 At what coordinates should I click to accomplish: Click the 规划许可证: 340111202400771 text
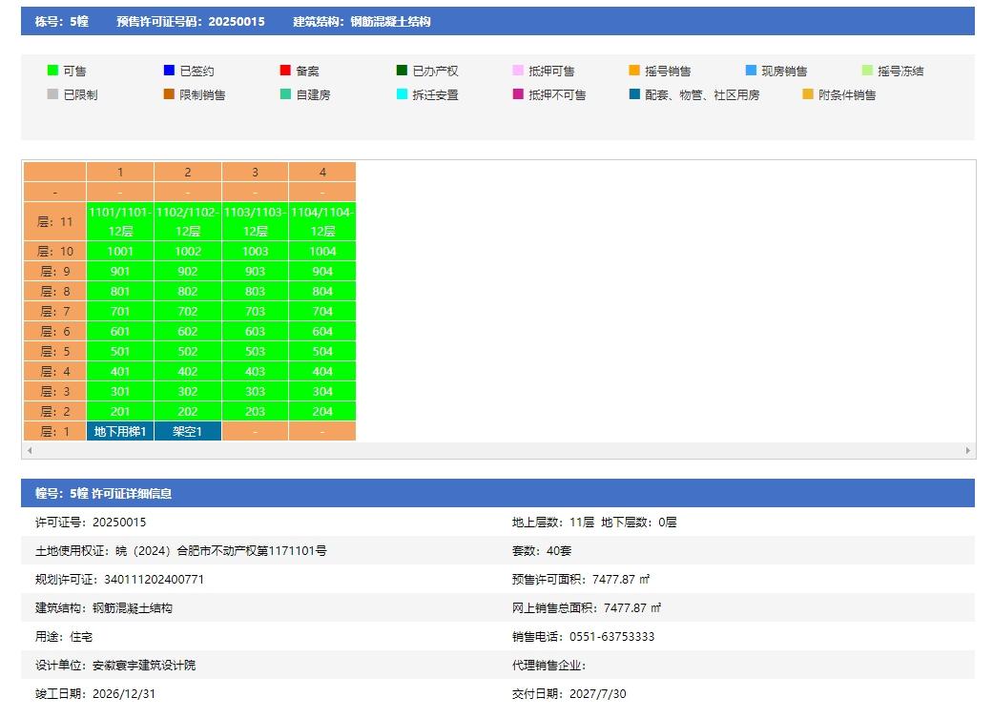119,580
